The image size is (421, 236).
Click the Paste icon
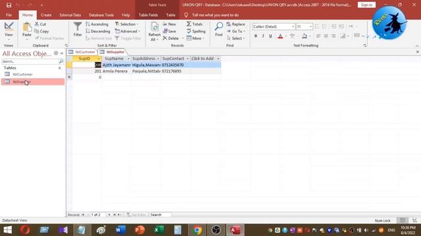point(27,28)
